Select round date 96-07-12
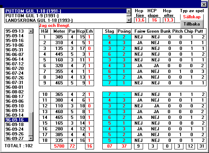The image size is (209, 153). tap(17, 64)
